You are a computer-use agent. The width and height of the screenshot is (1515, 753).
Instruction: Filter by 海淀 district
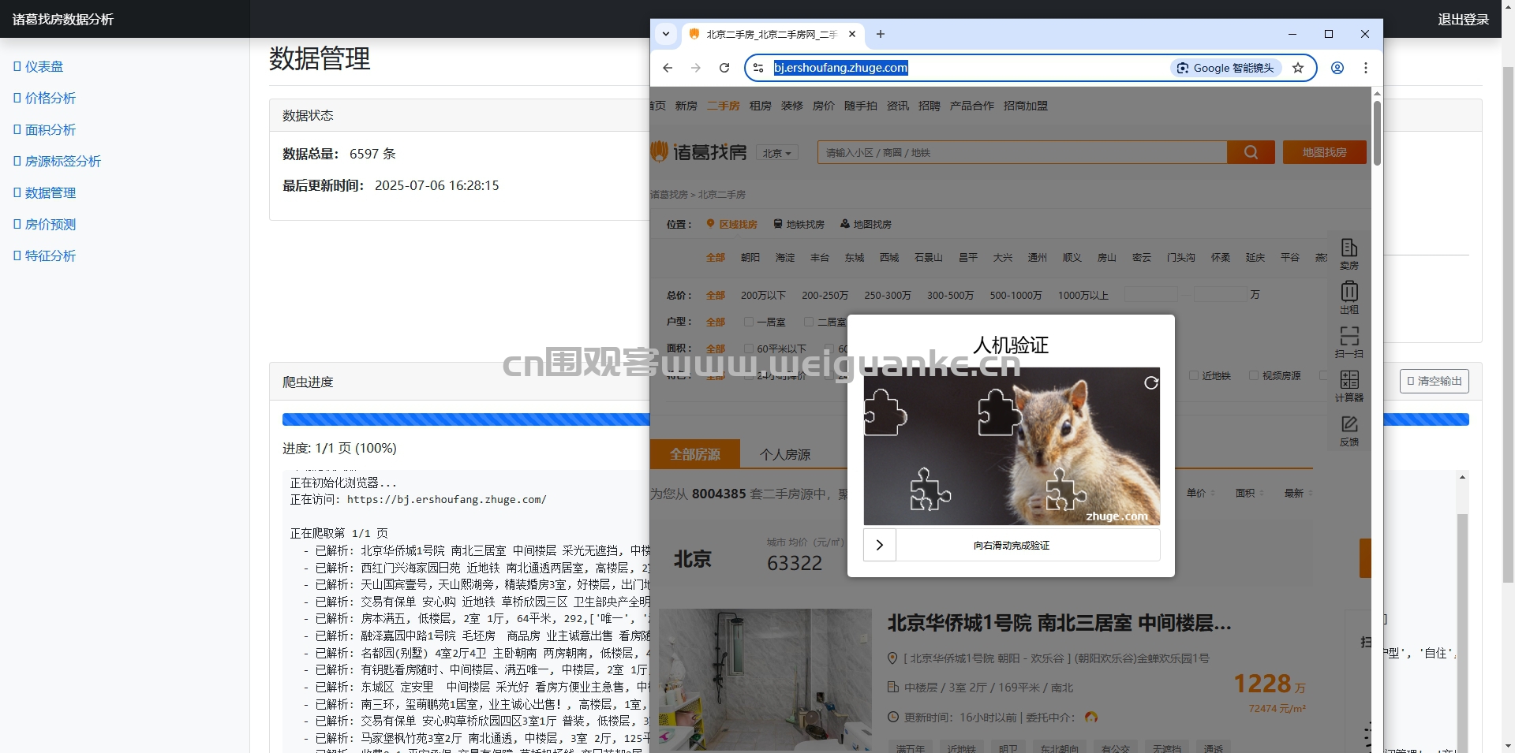784,258
